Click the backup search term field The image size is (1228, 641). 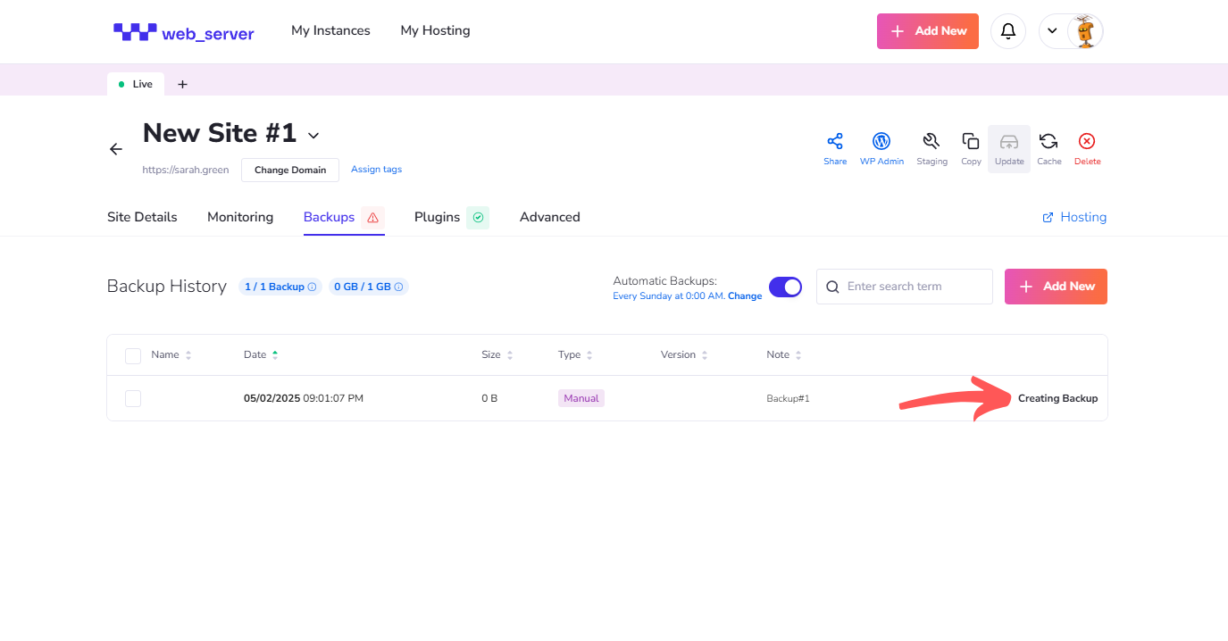tap(915, 287)
